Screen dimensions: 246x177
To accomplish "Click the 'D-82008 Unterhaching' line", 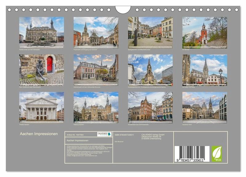I will (151, 139).
